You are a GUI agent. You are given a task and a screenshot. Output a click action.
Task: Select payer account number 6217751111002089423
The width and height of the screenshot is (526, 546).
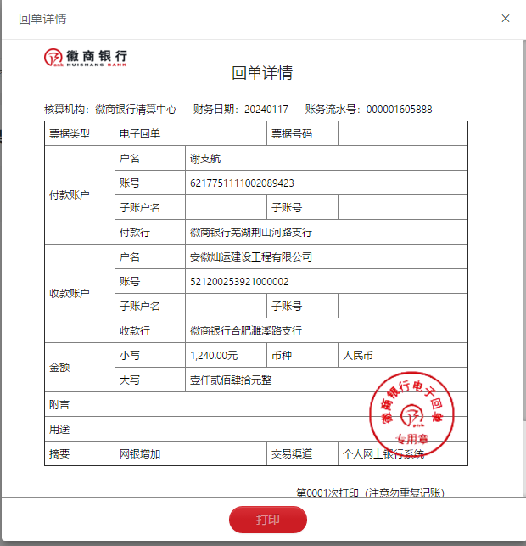click(x=243, y=183)
